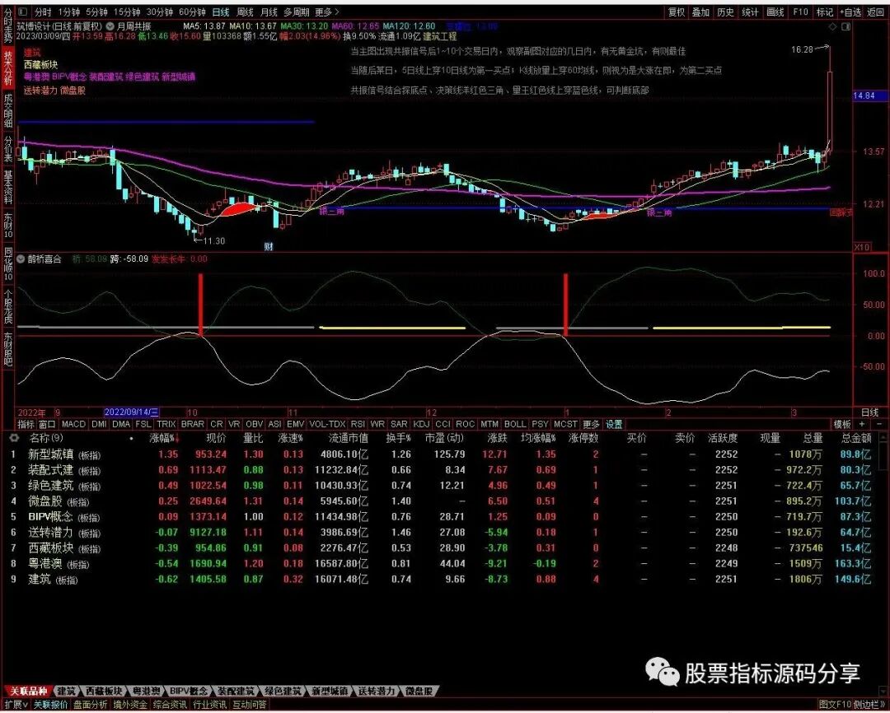Switch to 分时 period

[42, 12]
